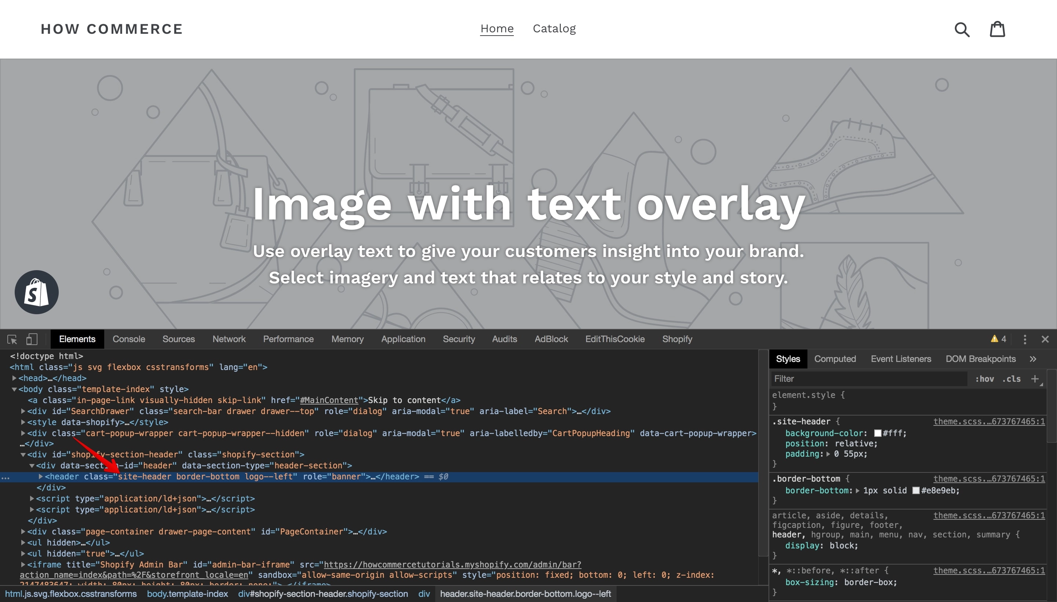The height and width of the screenshot is (602, 1057).
Task: Select header.site-header breadcrumb
Action: [x=526, y=594]
